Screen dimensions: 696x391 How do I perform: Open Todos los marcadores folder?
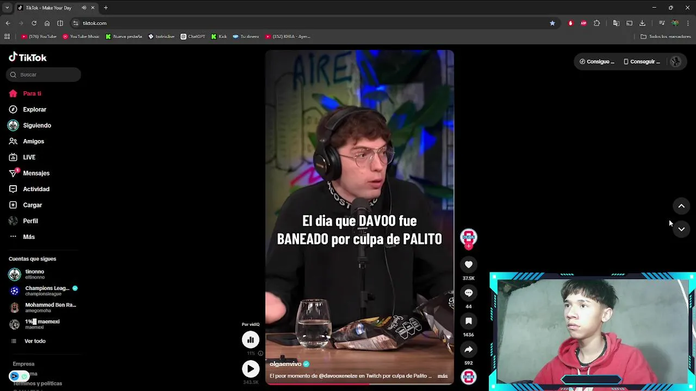[x=666, y=36]
